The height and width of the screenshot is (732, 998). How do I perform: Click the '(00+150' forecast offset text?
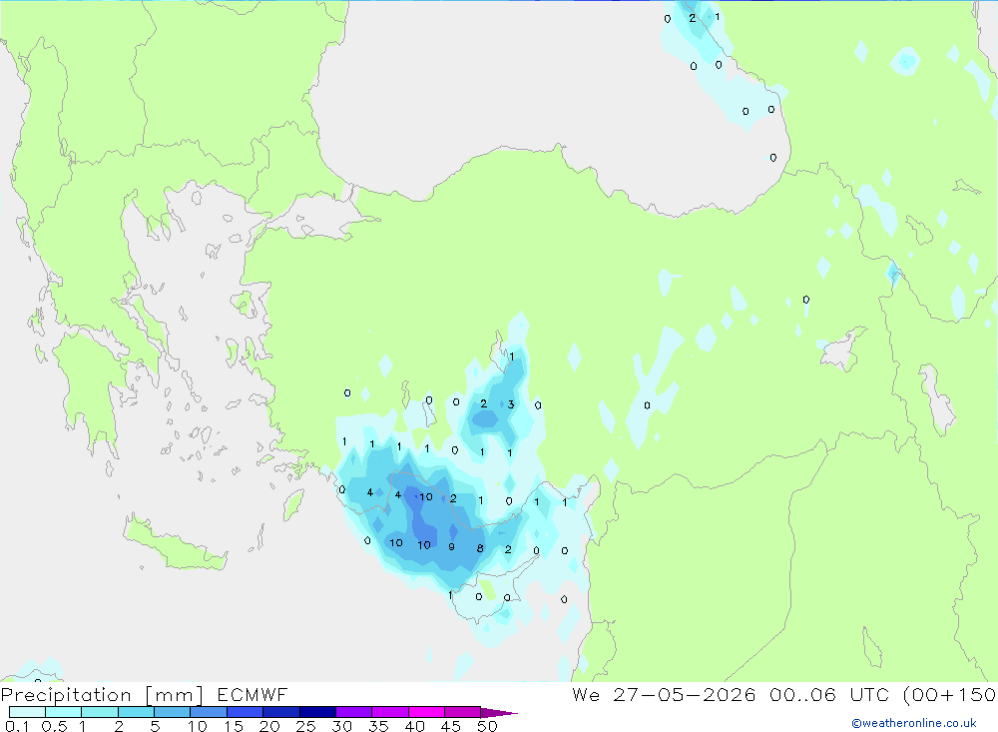pos(950,694)
